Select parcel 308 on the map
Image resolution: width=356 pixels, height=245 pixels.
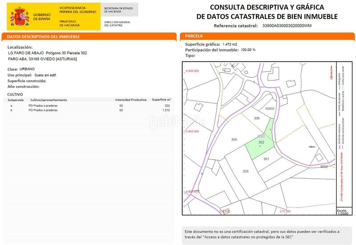tap(234, 140)
